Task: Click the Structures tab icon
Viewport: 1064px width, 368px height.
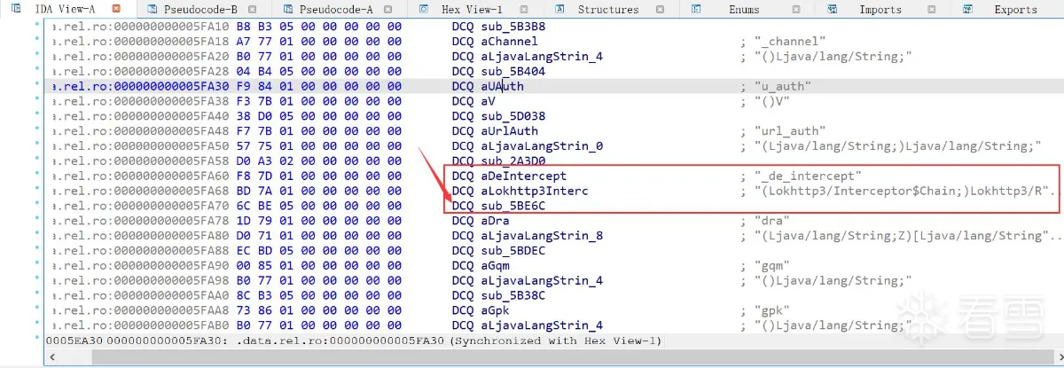Action: (x=559, y=9)
